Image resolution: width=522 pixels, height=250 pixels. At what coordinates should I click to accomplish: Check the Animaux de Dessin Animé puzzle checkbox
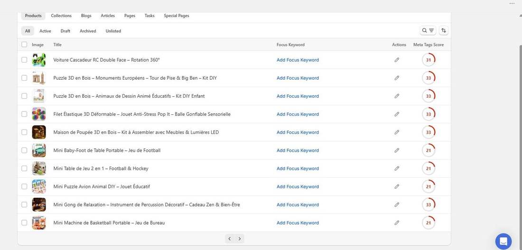coord(24,96)
